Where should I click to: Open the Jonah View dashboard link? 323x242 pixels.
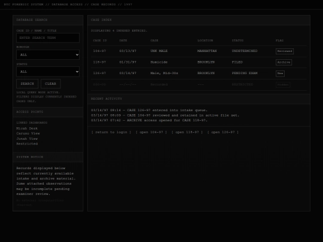[x=27, y=139]
